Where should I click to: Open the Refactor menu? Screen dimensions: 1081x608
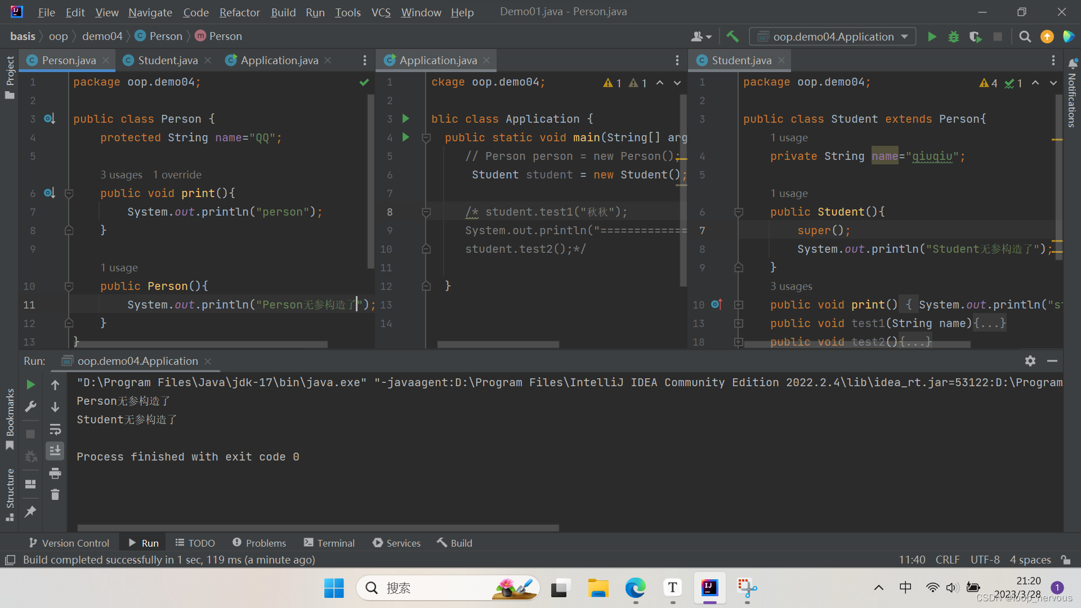click(239, 12)
